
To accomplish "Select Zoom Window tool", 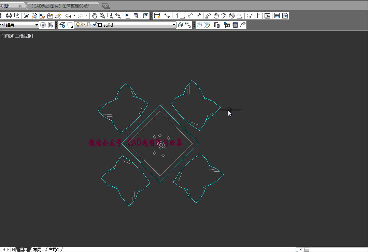I will click(110, 16).
